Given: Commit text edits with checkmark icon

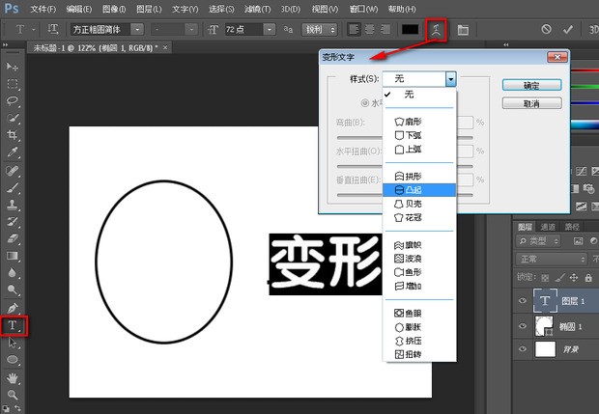Looking at the screenshot, I should coord(567,30).
